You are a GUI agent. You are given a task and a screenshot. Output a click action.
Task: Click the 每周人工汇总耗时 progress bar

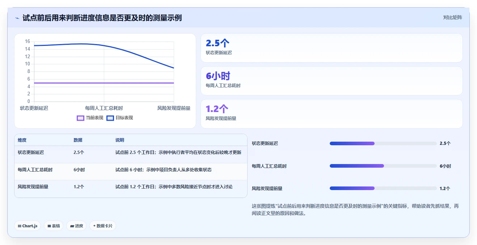pyautogui.click(x=383, y=166)
